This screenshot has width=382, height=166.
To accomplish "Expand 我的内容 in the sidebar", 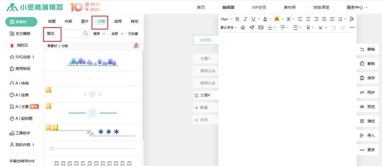I will pos(22,144).
